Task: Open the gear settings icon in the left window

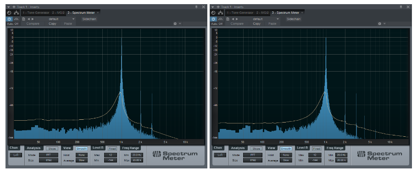Action: pos(175,24)
